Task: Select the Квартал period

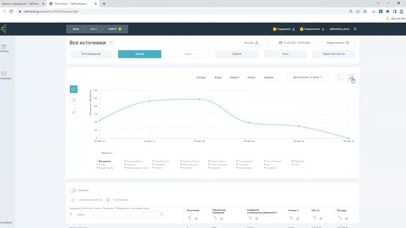Action: tap(268, 77)
